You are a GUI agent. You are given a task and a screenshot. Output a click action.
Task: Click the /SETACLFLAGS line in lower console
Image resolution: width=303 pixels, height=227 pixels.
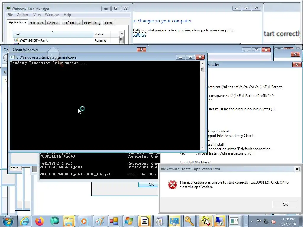(75, 174)
